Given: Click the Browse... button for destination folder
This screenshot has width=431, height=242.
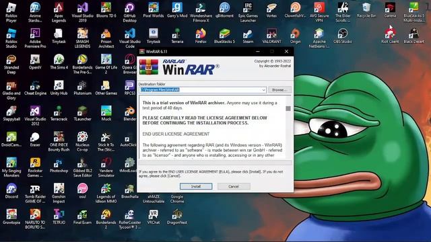Looking at the screenshot, I should (279, 89).
